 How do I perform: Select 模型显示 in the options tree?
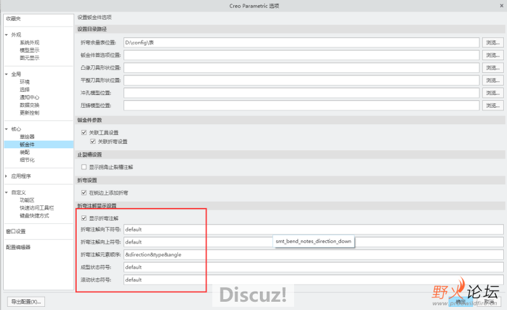tap(29, 50)
